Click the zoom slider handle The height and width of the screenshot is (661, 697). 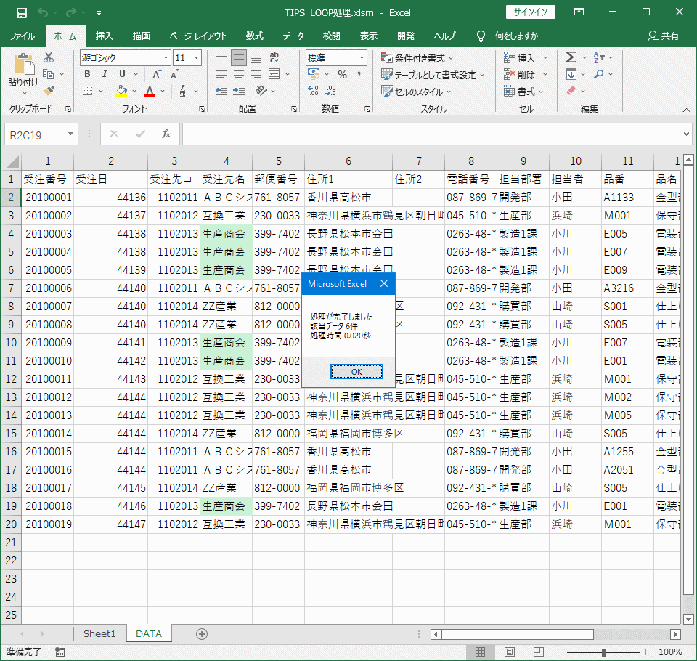[x=603, y=652]
